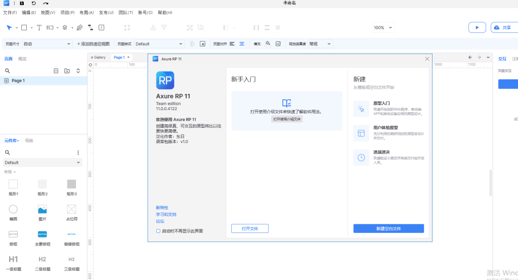Open the 100% zoom dropdown
Viewport: 518px width, 280px height.
383,28
